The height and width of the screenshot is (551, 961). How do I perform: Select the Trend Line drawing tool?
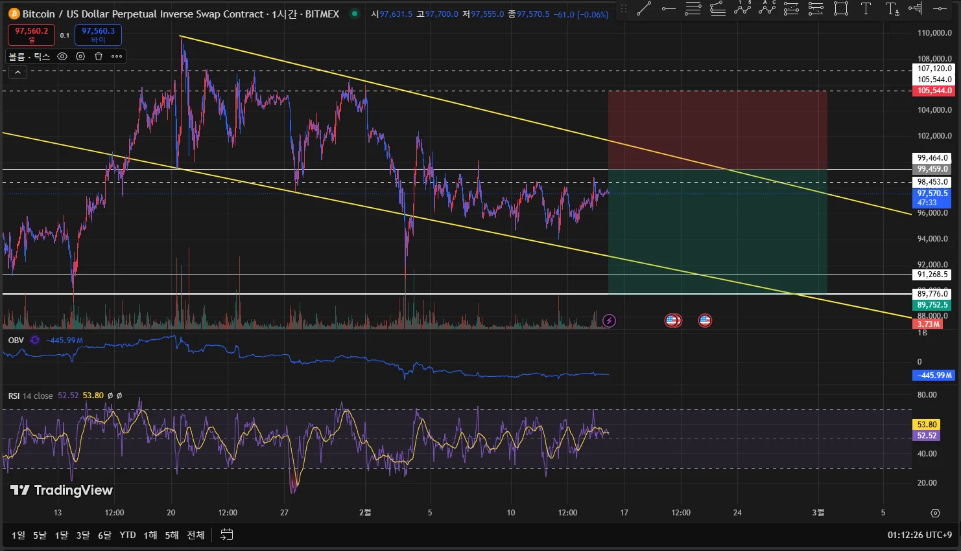click(x=644, y=9)
